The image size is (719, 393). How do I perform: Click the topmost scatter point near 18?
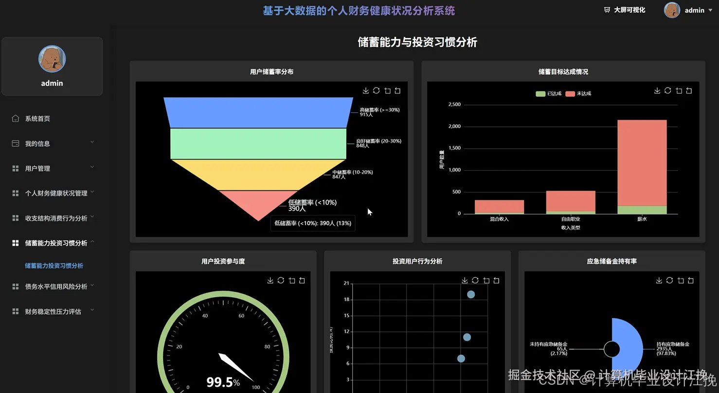pos(471,294)
